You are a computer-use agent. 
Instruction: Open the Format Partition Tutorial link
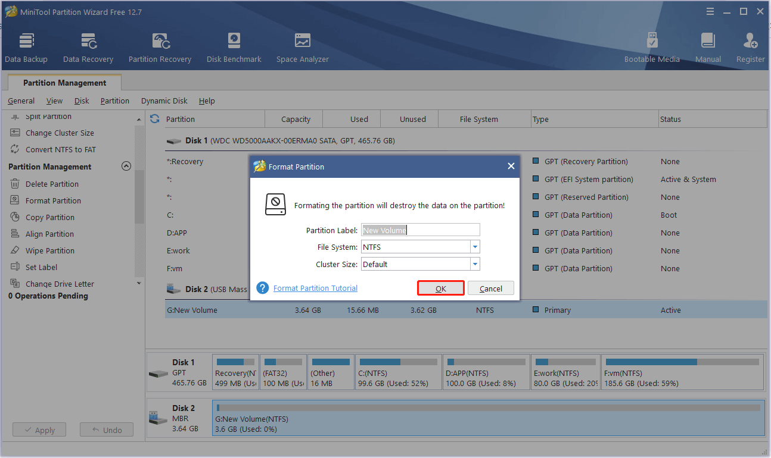click(315, 288)
